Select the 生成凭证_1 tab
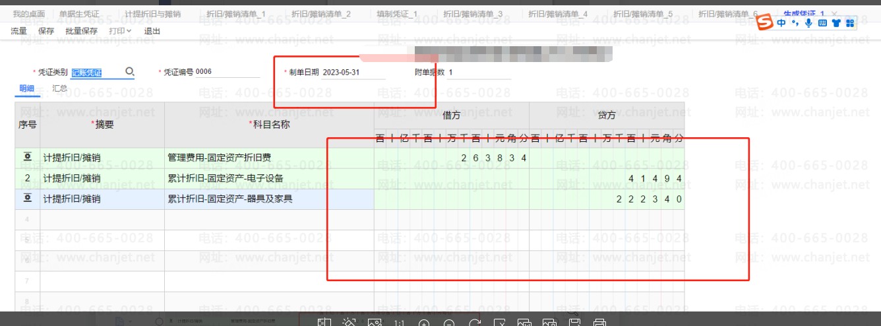Image resolution: width=881 pixels, height=326 pixels. click(x=805, y=14)
